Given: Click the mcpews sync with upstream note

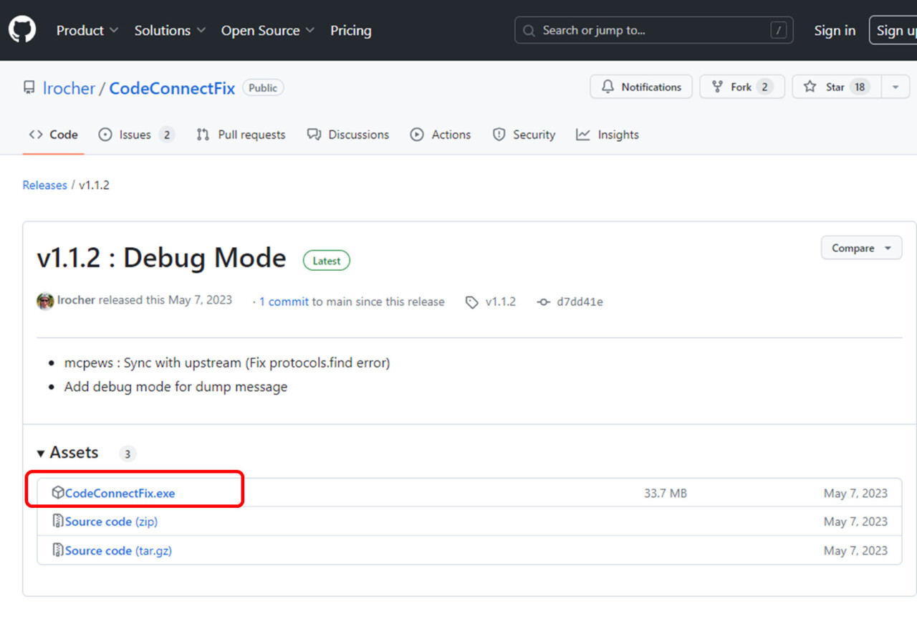Looking at the screenshot, I should tap(227, 363).
